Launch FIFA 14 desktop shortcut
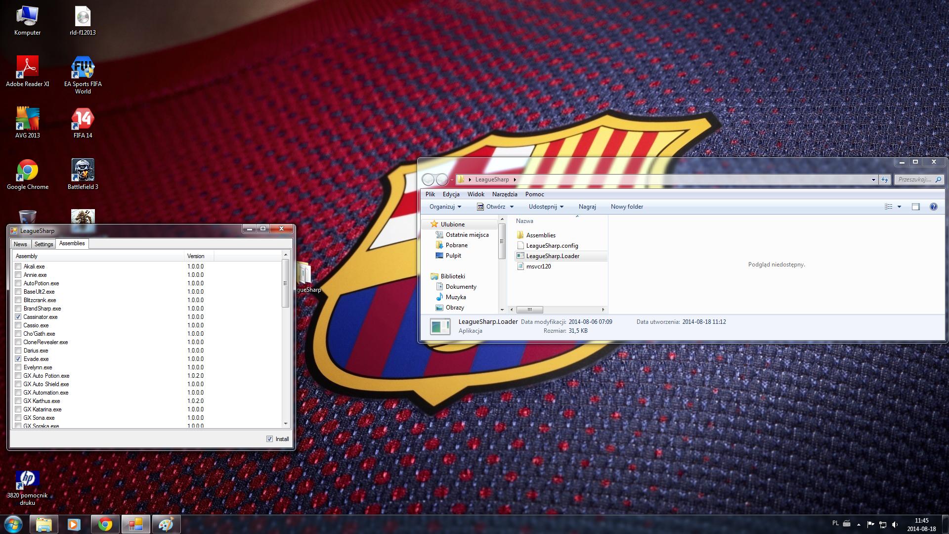The height and width of the screenshot is (534, 949). (83, 123)
